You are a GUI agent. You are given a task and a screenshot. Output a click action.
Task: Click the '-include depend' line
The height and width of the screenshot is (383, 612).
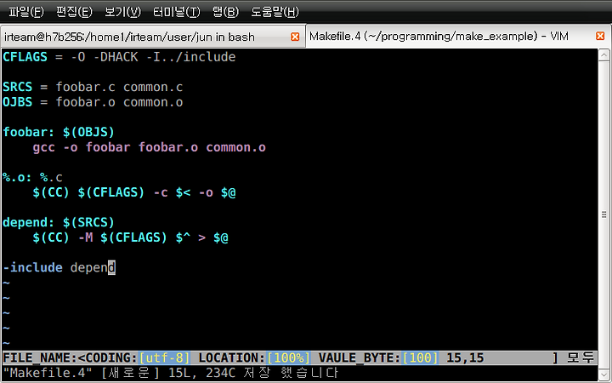click(59, 268)
